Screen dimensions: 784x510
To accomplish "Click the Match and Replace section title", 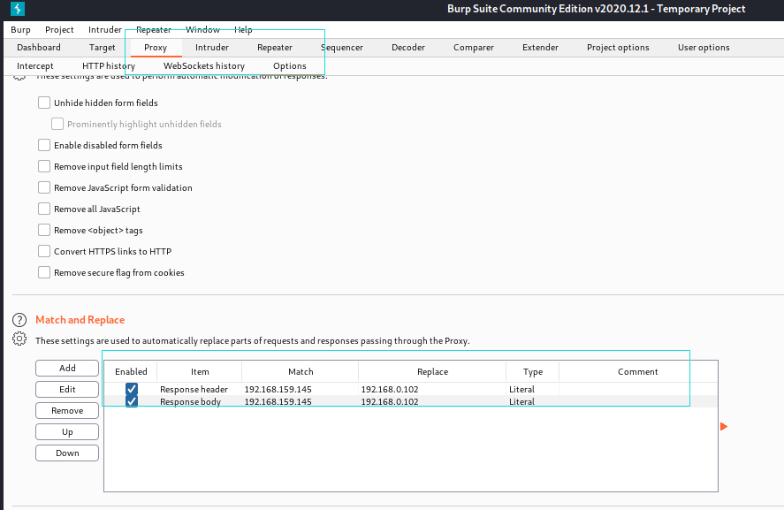I will click(80, 320).
